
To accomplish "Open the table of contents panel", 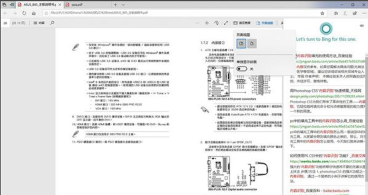I will click(x=39, y=24).
